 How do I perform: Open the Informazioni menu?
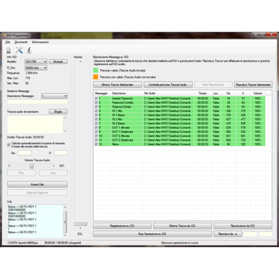(40, 42)
